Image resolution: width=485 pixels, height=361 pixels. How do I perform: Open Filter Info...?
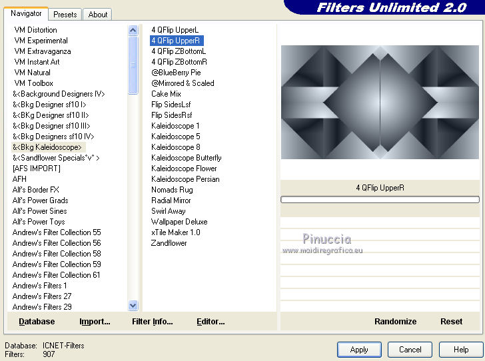pos(152,322)
